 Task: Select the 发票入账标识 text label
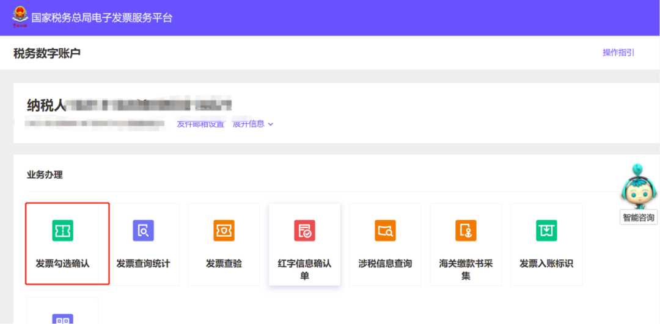point(546,264)
